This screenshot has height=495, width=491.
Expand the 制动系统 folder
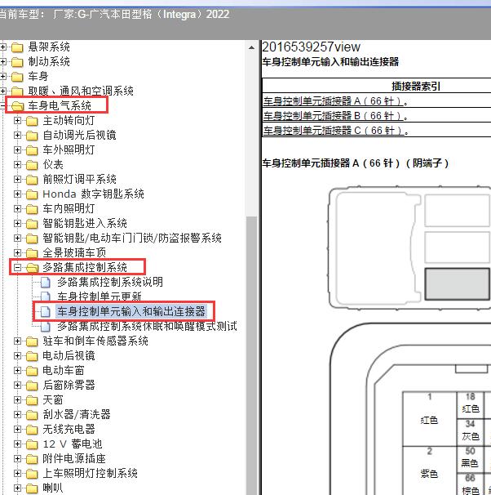(x=2, y=61)
